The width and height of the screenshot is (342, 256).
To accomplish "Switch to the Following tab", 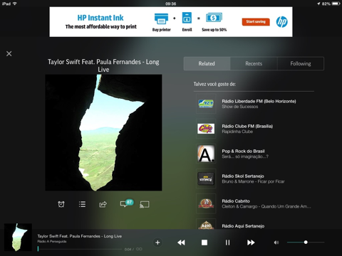I will point(301,63).
